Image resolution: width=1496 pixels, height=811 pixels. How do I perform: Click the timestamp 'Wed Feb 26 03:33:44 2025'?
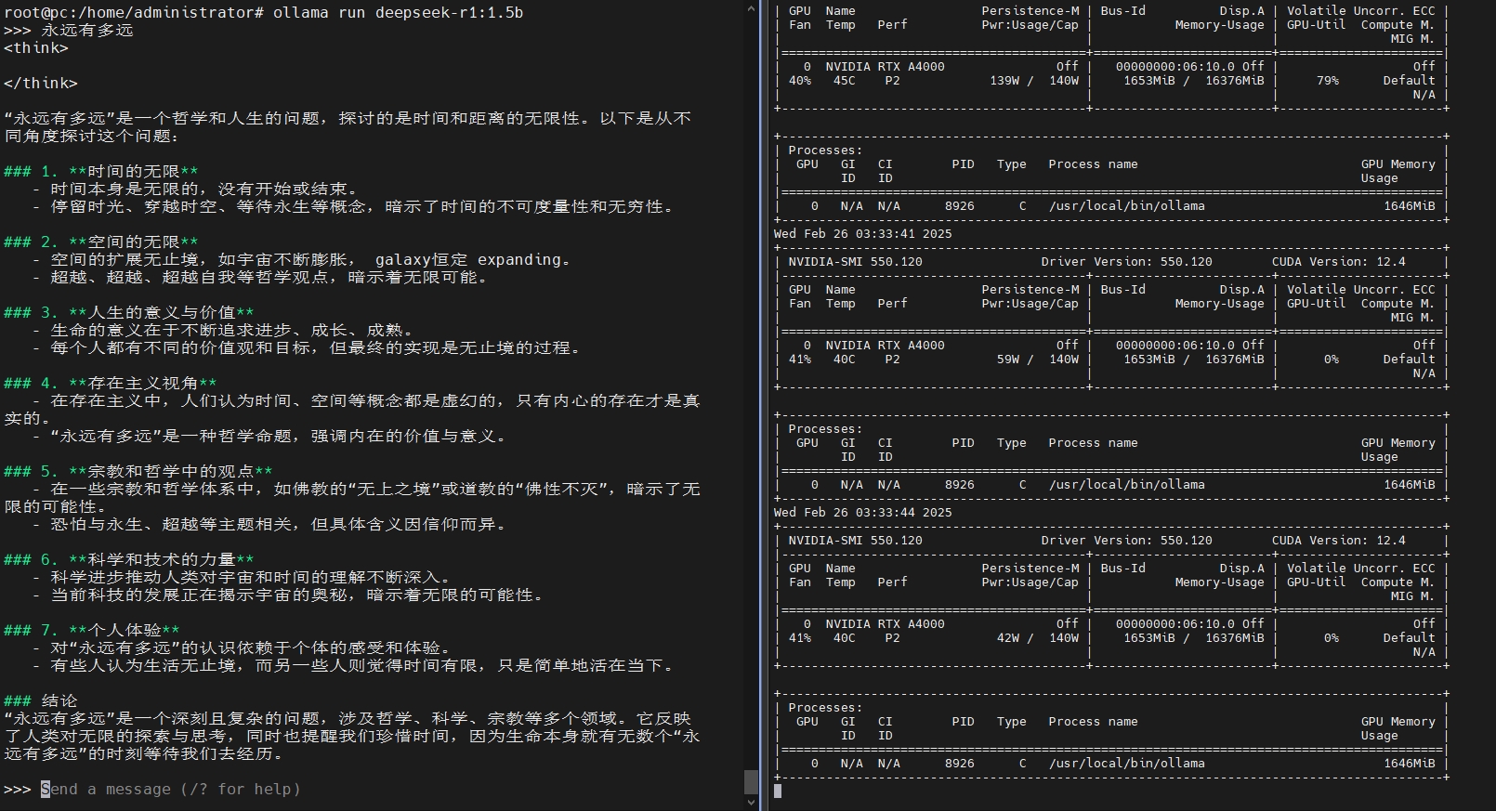pos(862,513)
